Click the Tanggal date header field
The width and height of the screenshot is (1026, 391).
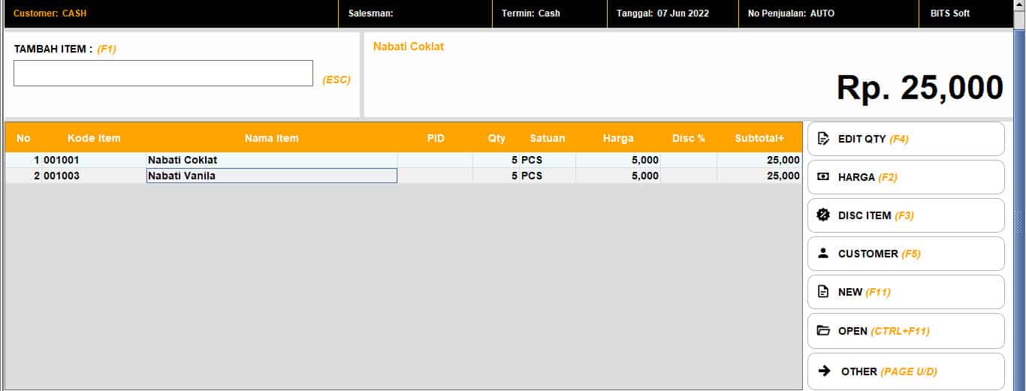pyautogui.click(x=662, y=14)
